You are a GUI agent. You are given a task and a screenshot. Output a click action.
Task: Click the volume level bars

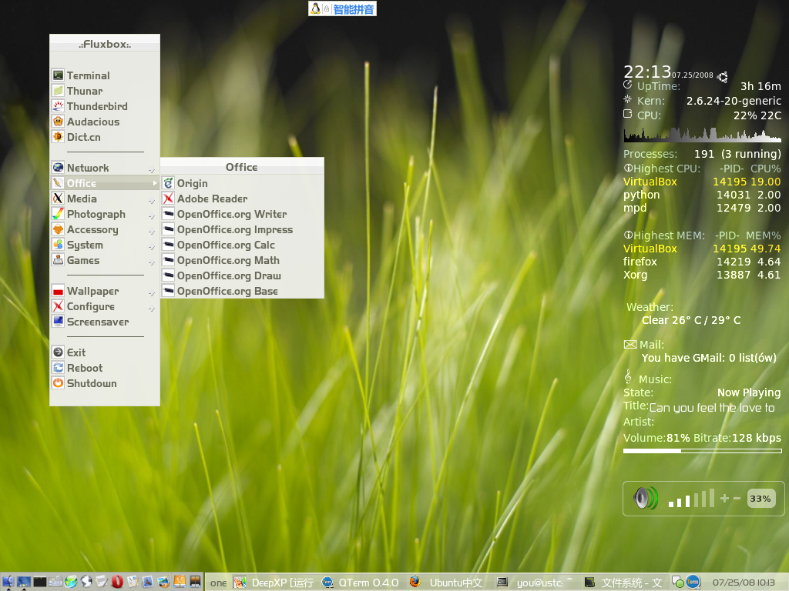pyautogui.click(x=691, y=498)
